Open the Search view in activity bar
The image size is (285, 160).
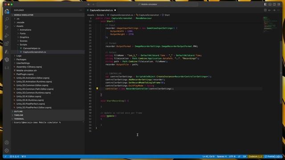click(7, 19)
